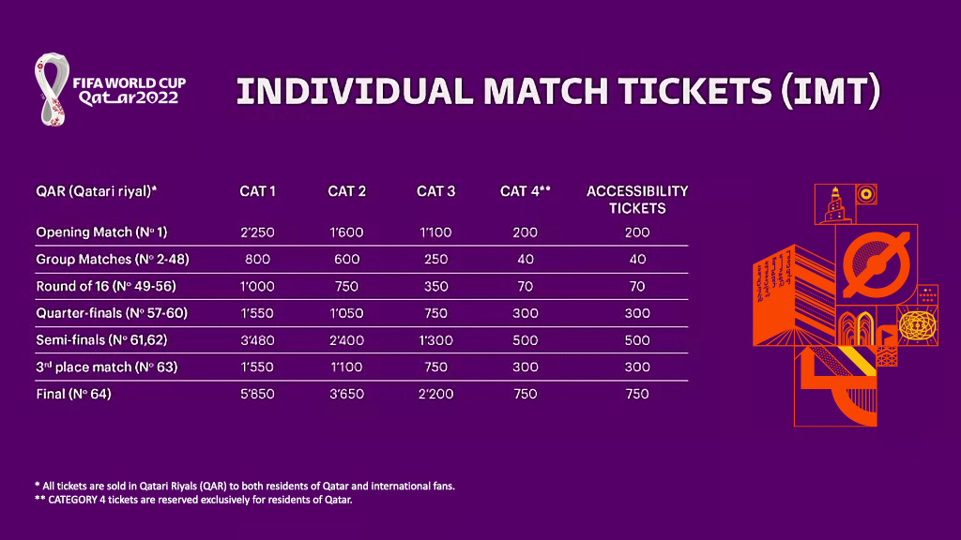Click the orange arched windows graphic
This screenshot has width=961, height=540.
point(856,327)
